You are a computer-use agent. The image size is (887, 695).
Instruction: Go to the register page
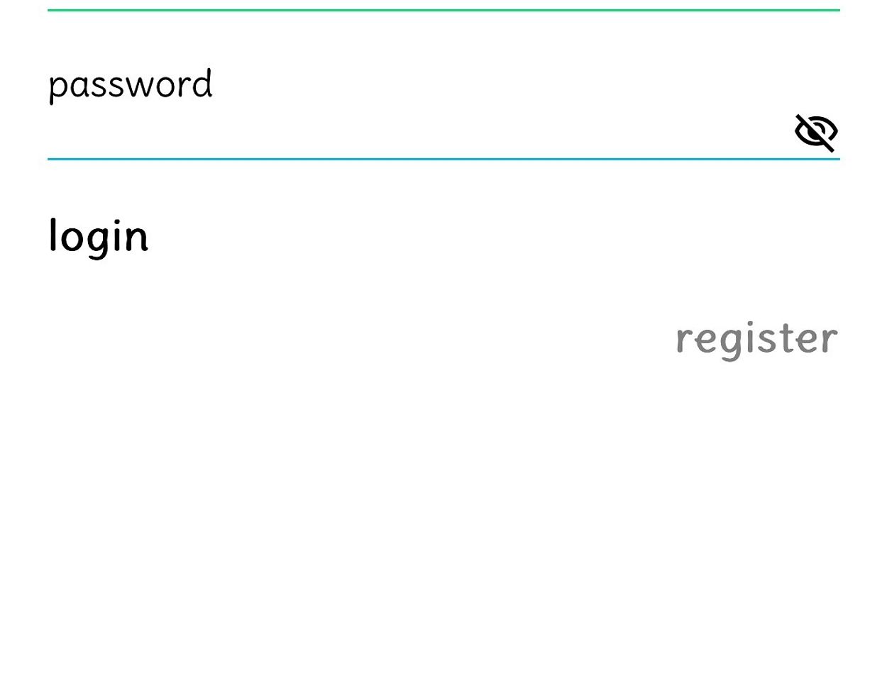[756, 339]
